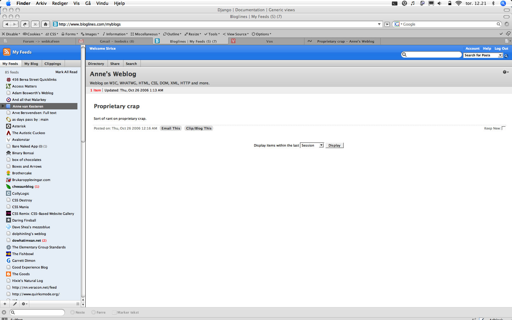
Task: Open the Hjelp menu
Action: (119, 3)
